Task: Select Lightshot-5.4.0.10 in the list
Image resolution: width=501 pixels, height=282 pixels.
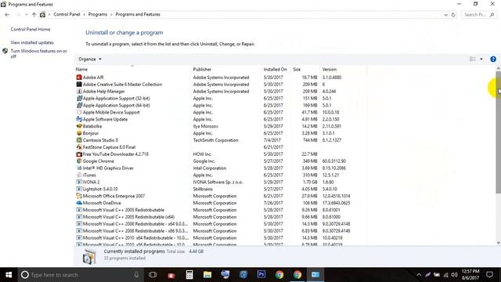Action: [221, 189]
